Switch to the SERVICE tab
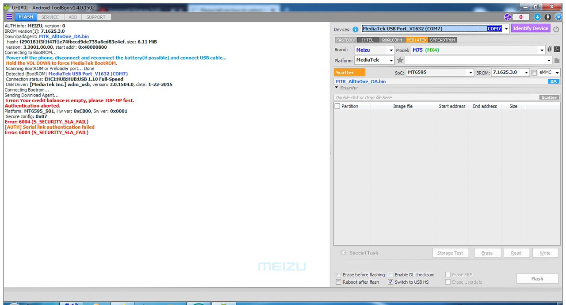 coord(50,17)
